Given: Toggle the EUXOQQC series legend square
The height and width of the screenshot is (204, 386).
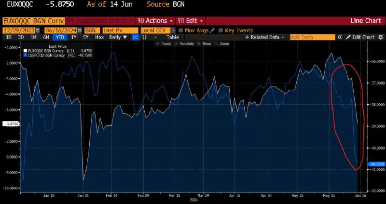Looking at the screenshot, I should point(26,51).
